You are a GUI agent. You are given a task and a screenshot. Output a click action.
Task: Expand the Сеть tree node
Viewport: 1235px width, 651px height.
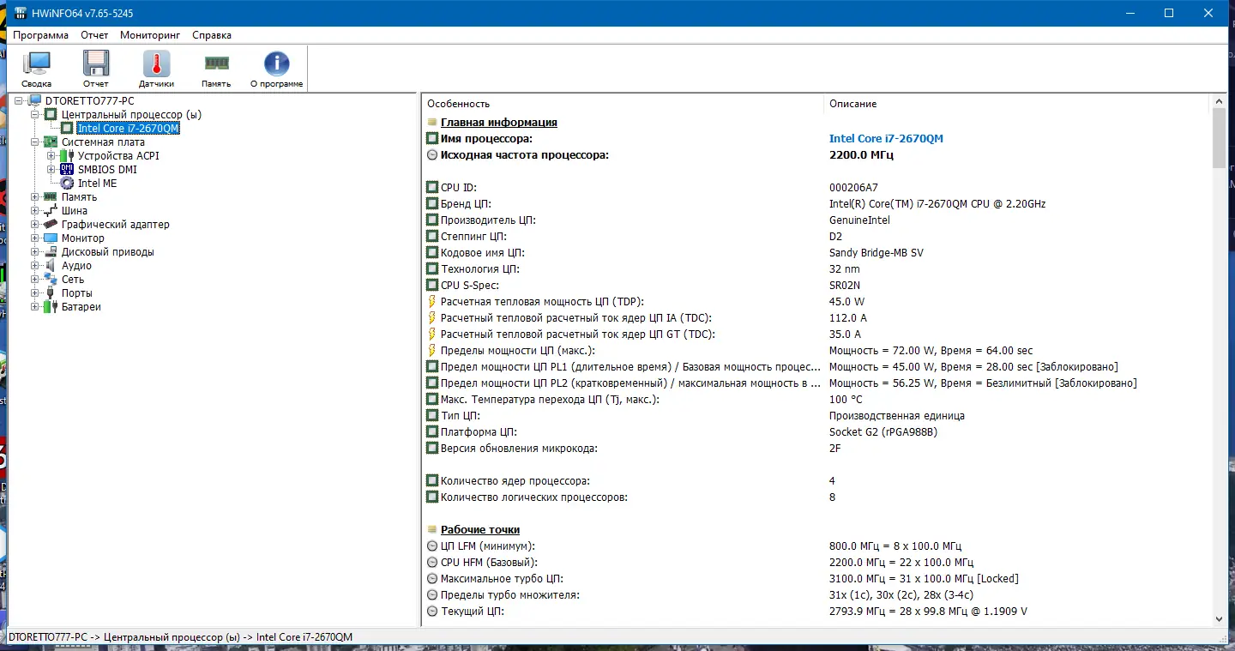[35, 280]
